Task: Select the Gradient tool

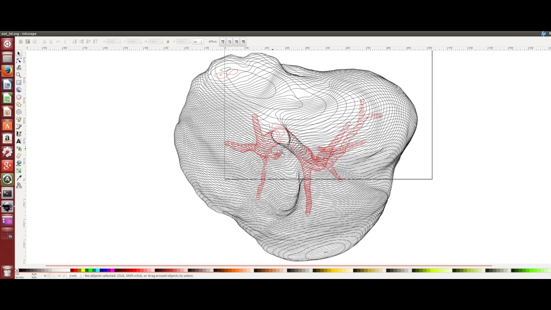Action: click(19, 170)
